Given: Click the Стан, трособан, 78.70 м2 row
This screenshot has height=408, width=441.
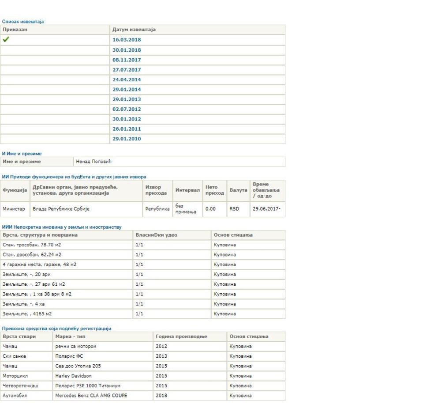Looking at the screenshot, I should coord(32,245).
